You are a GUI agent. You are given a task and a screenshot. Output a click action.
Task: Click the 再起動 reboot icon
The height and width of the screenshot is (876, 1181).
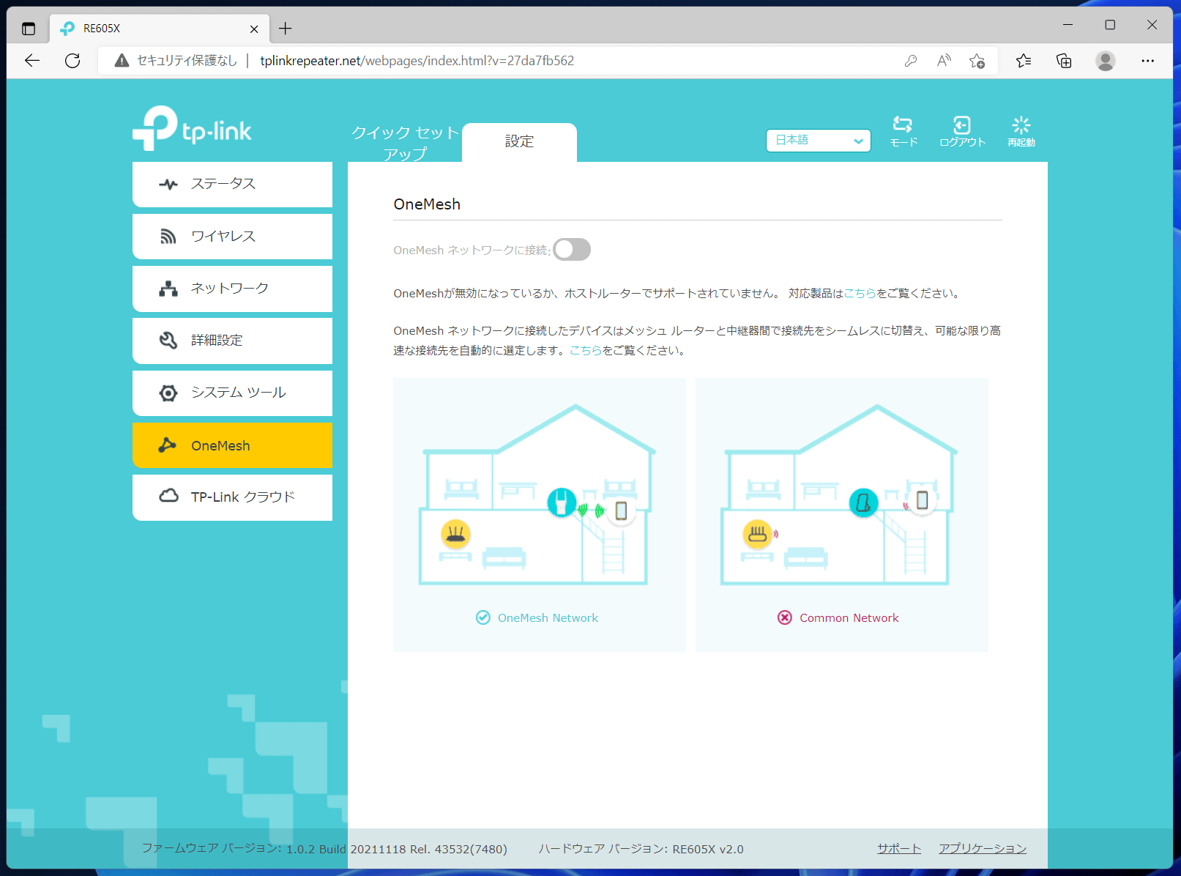[1021, 125]
